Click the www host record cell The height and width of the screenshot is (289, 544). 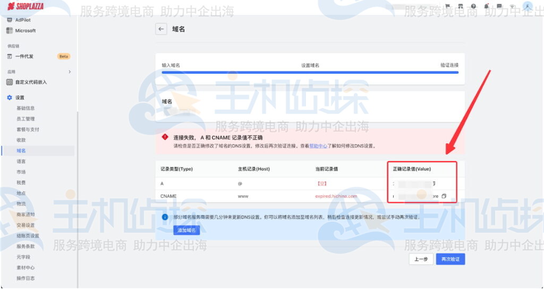243,196
